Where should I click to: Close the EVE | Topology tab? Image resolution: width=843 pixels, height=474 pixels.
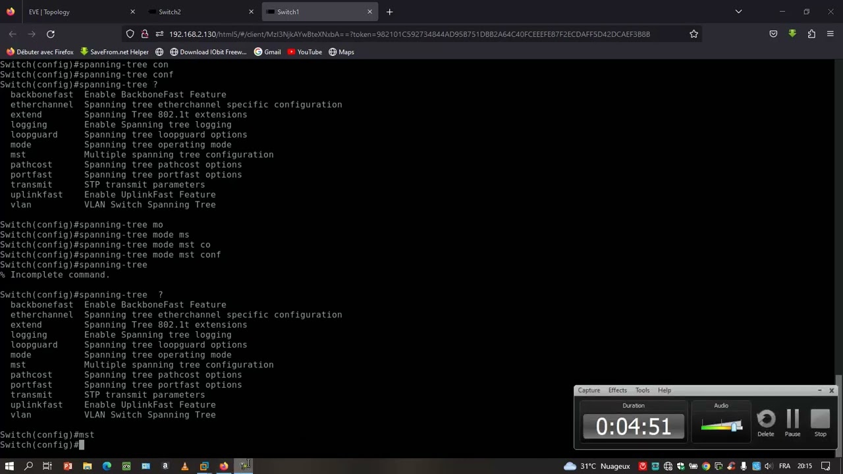tap(132, 12)
